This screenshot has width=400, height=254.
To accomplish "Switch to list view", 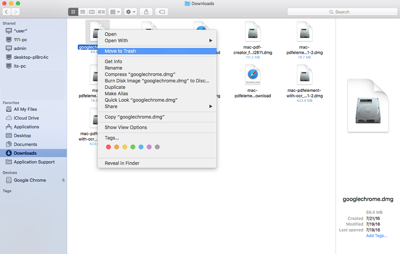I will click(82, 11).
